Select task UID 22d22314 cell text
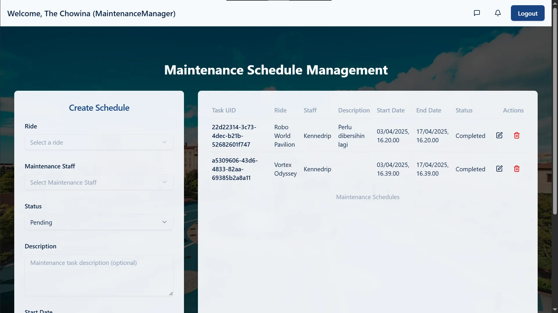Screen dimensions: 558x313 [234, 136]
